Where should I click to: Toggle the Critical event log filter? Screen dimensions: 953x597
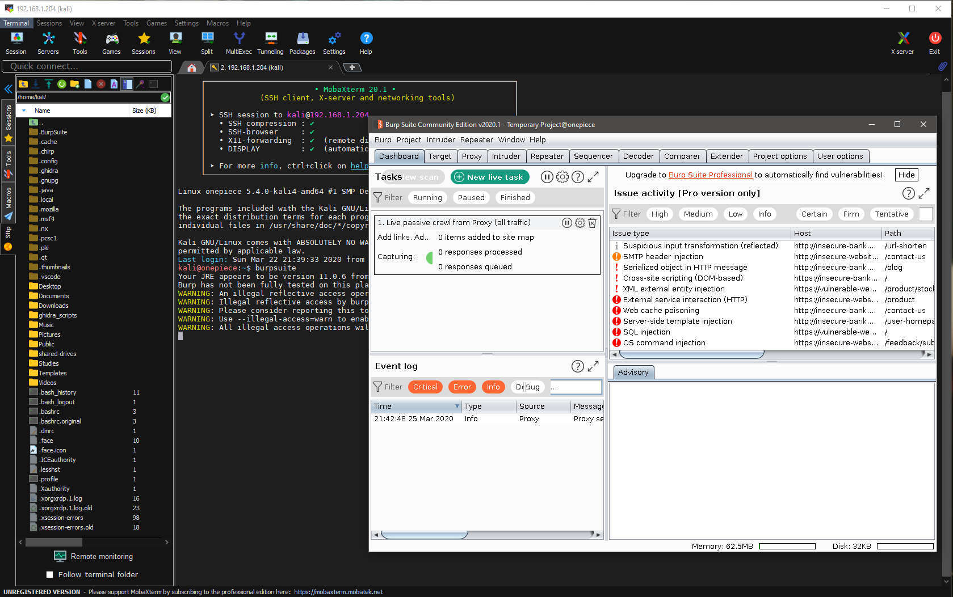(x=425, y=387)
